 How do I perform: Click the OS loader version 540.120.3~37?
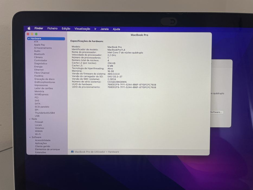tap(115, 77)
